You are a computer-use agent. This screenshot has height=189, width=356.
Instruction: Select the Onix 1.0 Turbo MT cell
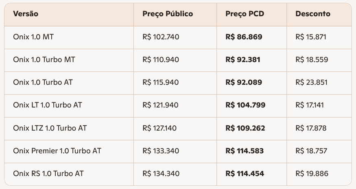(x=44, y=60)
